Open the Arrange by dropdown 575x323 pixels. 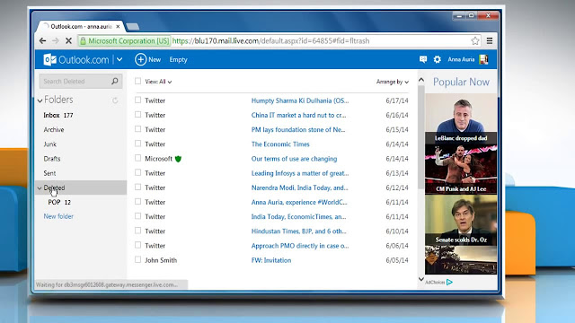click(x=392, y=82)
